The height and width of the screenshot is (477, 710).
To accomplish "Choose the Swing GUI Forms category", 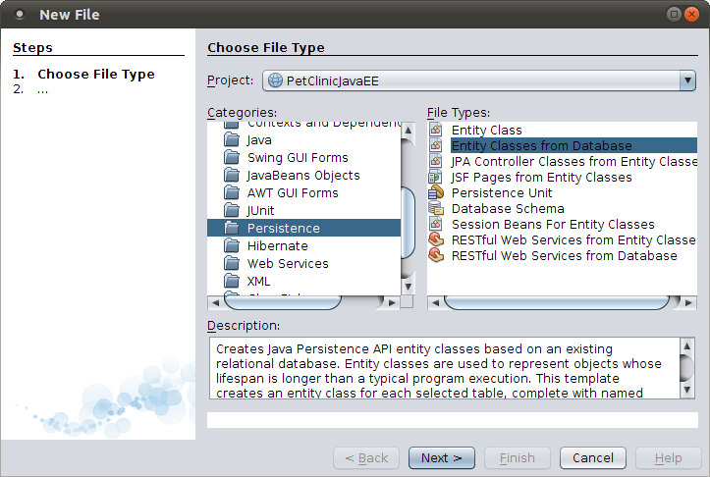I will [298, 158].
